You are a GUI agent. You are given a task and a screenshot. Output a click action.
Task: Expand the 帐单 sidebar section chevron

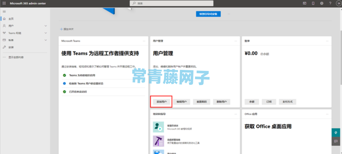pos(46,40)
